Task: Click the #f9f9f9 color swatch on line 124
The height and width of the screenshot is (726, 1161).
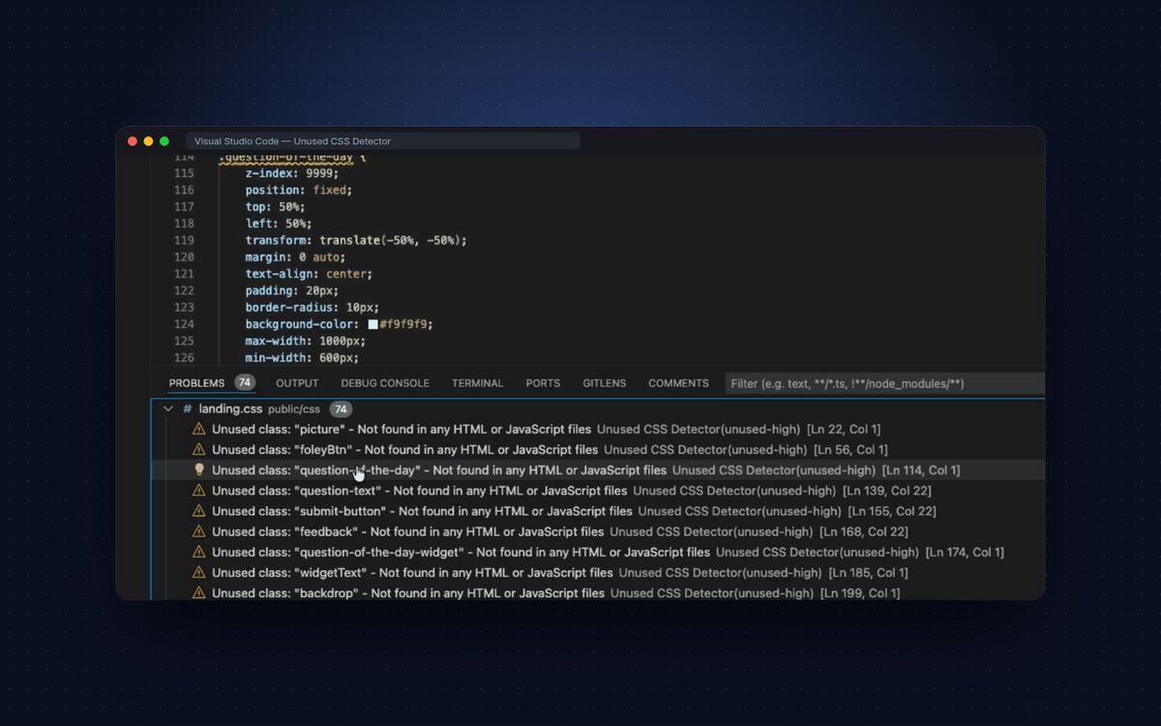Action: [x=373, y=324]
